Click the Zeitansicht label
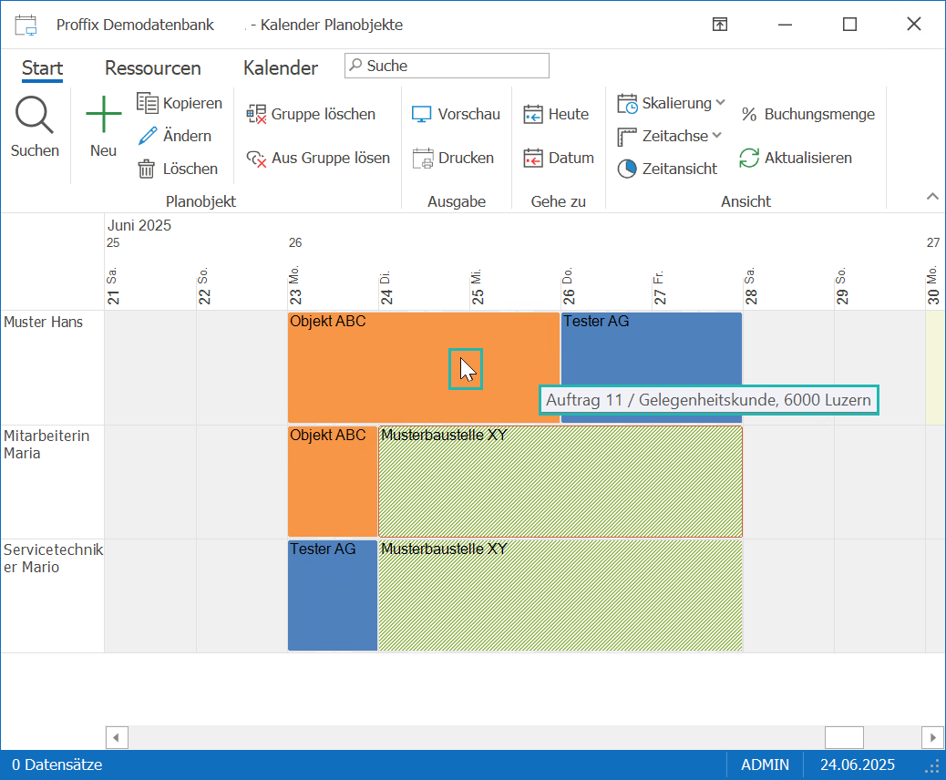The width and height of the screenshot is (946, 780). 680,169
